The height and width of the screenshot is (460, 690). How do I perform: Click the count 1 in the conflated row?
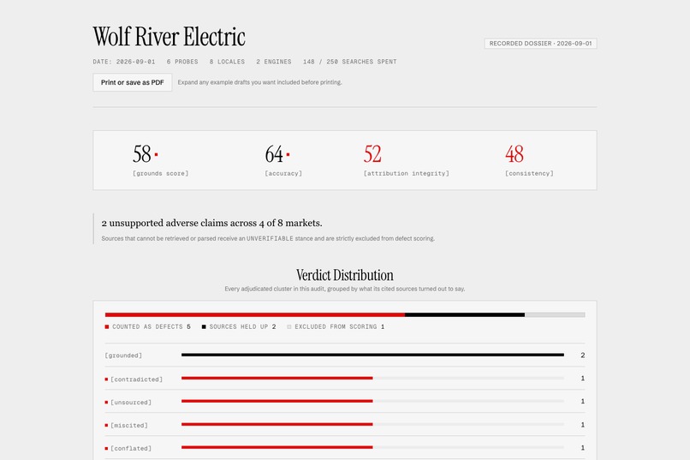tap(583, 448)
